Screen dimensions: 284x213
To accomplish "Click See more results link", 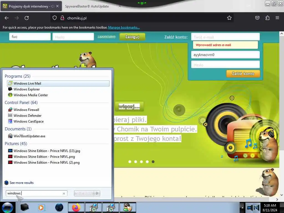I will tap(22, 182).
